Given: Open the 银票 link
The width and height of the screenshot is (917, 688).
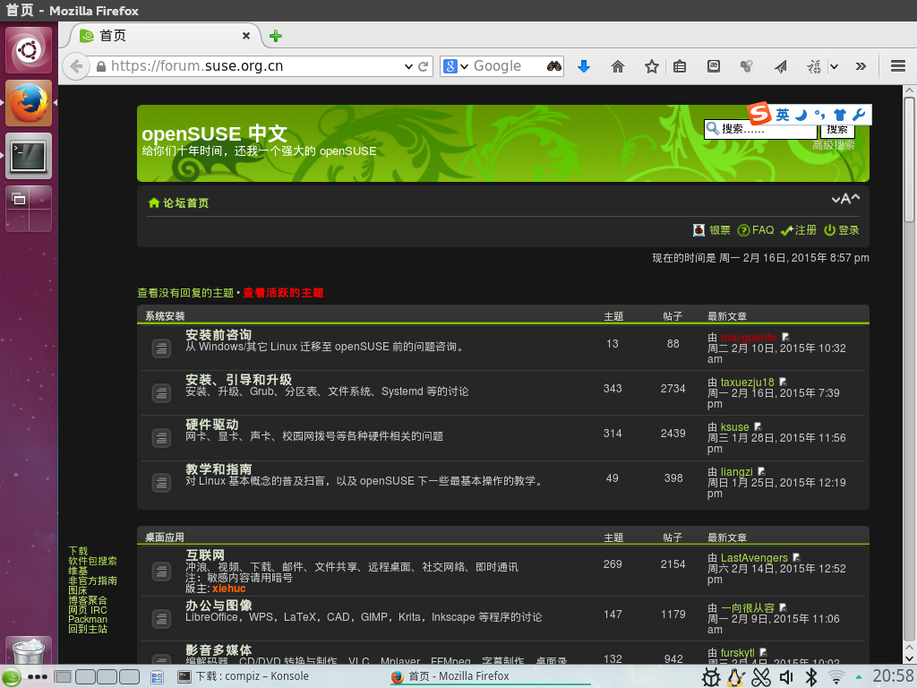Looking at the screenshot, I should [719, 230].
